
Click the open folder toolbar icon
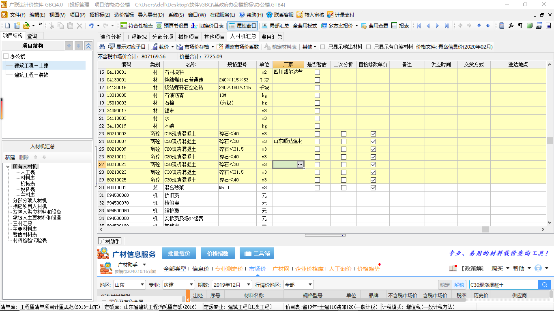[26, 26]
